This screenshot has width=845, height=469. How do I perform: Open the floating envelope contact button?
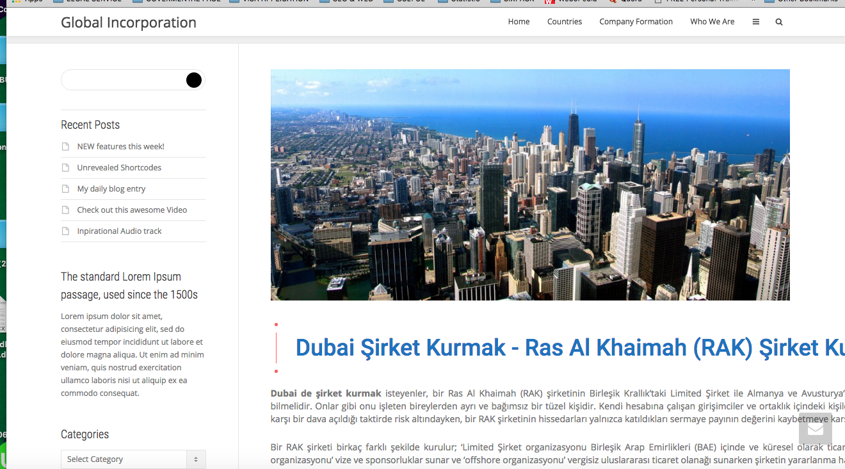click(816, 429)
